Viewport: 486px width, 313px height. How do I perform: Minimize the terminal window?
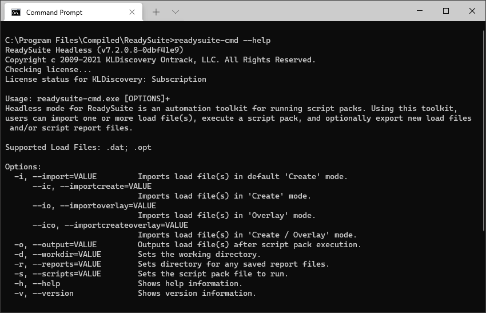click(420, 11)
